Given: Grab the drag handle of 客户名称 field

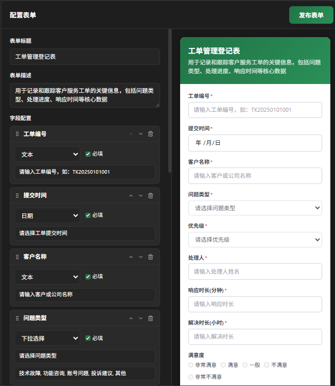Looking at the screenshot, I should [17, 257].
